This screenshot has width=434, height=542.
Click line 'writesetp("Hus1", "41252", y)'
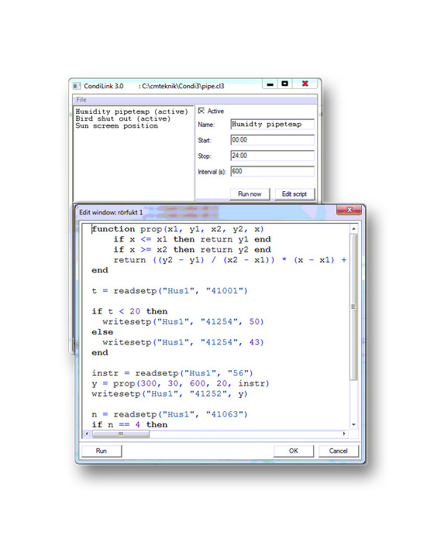click(170, 393)
